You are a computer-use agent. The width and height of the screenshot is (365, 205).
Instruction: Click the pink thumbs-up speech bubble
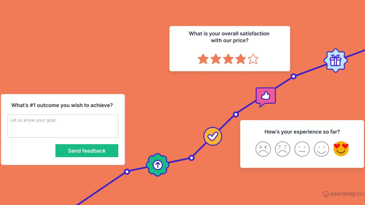coord(266,96)
